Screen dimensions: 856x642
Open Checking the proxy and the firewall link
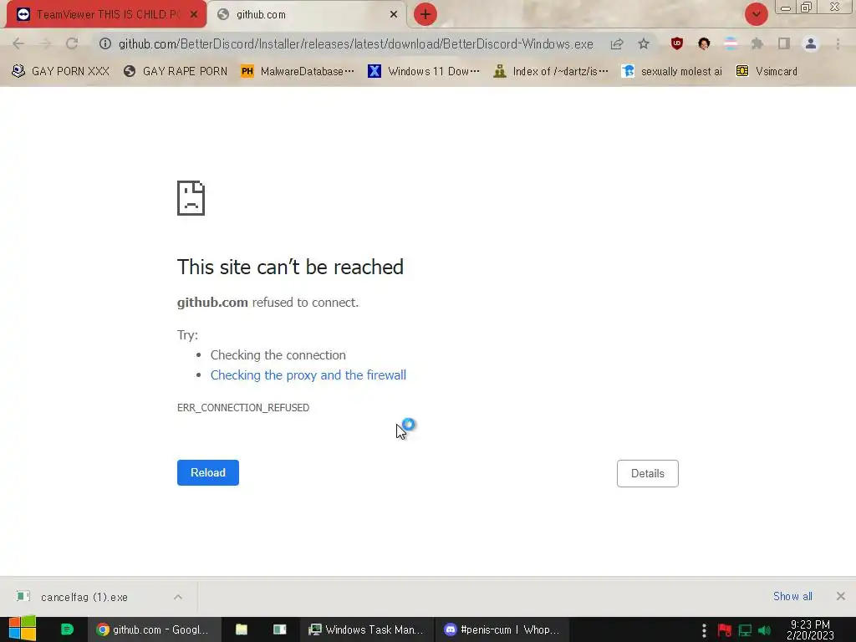308,375
